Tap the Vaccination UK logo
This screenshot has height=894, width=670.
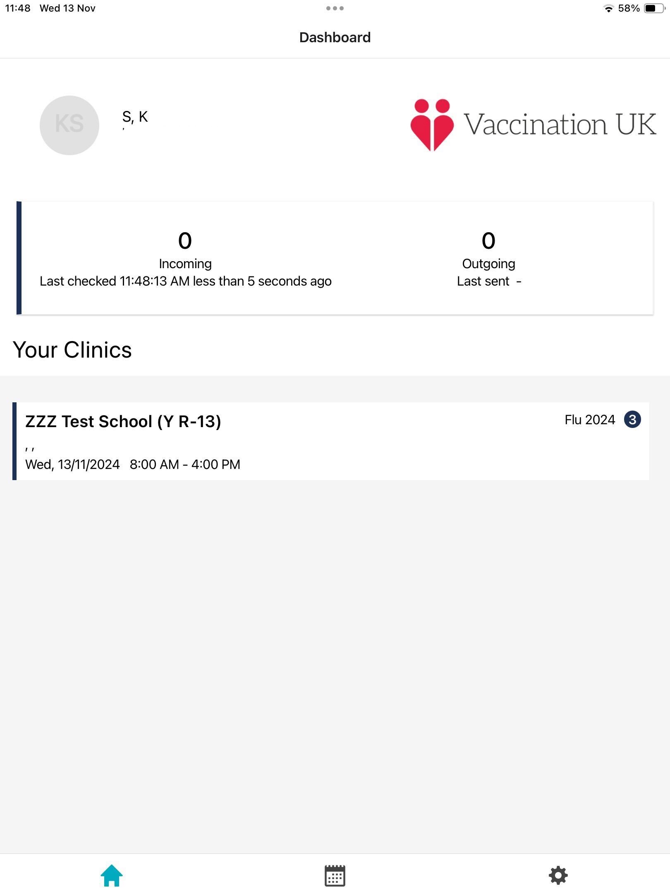533,125
